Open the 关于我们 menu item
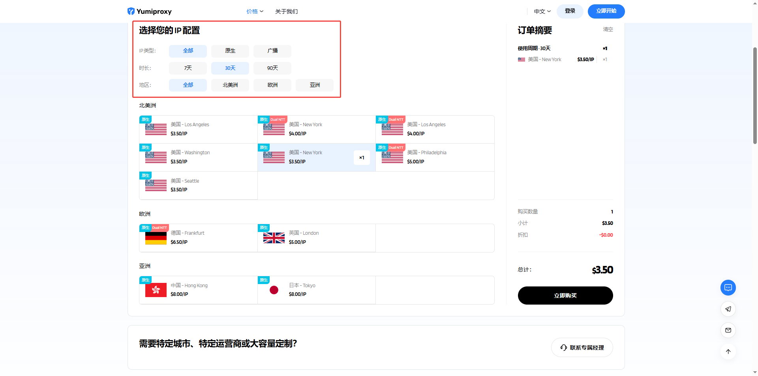 pos(286,11)
